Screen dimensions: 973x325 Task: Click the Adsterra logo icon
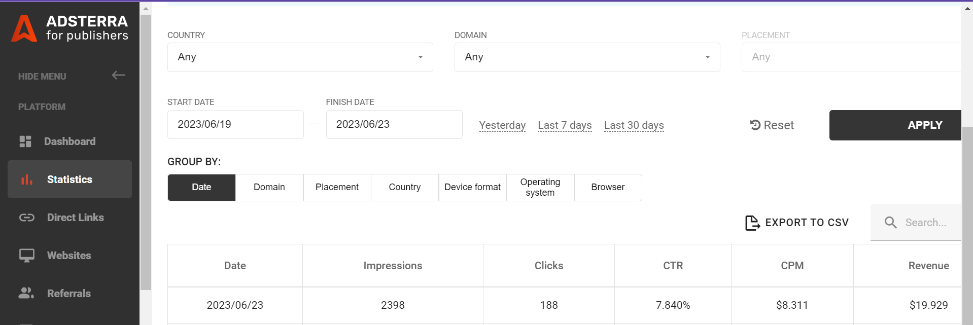pos(24,28)
